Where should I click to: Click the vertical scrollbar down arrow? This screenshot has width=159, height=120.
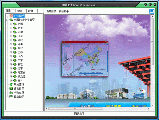click(x=152, y=105)
